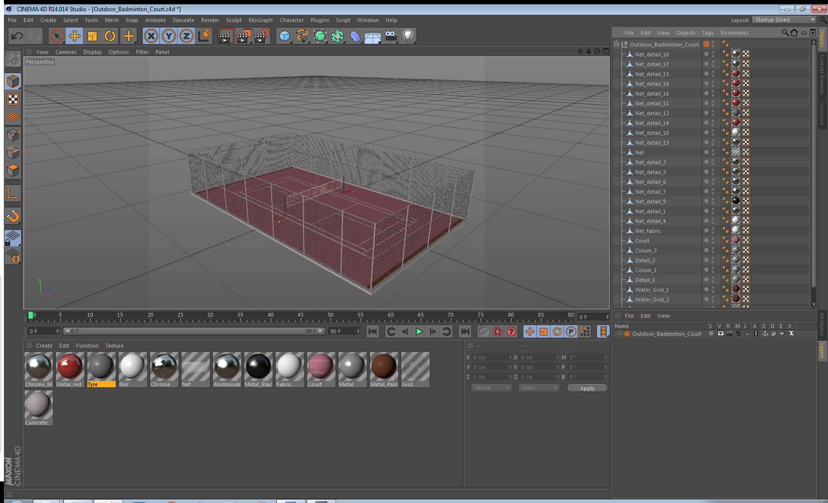Click Render to Picture Viewer icon
The image size is (828, 503).
click(244, 36)
